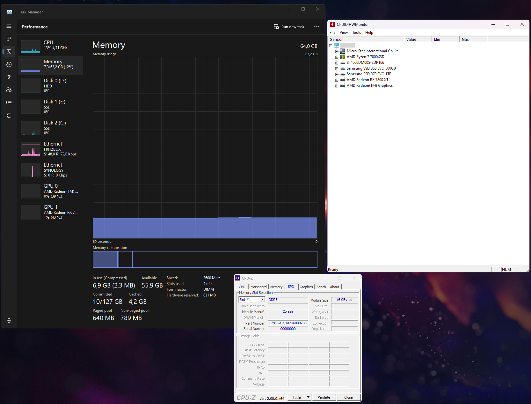Image resolution: width=531 pixels, height=404 pixels.
Task: Switch to the Graphics tab in CPU-Z
Action: point(306,287)
